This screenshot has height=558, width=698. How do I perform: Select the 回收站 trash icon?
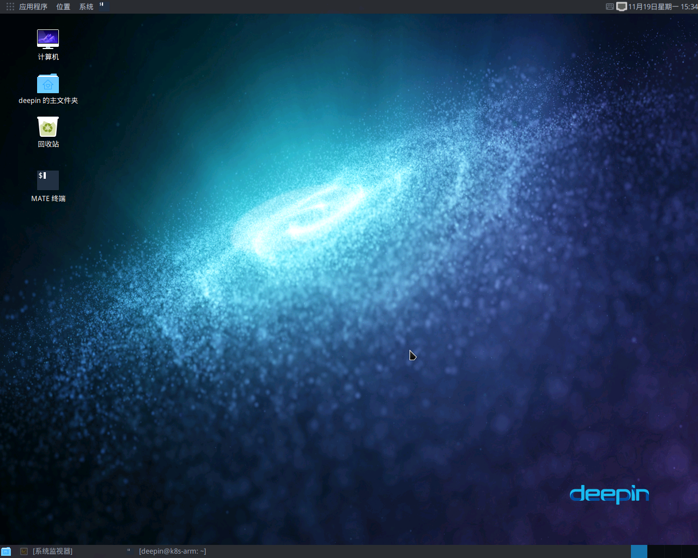tap(48, 127)
